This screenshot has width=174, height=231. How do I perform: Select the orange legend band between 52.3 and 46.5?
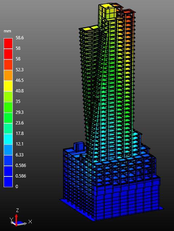tap(8, 75)
